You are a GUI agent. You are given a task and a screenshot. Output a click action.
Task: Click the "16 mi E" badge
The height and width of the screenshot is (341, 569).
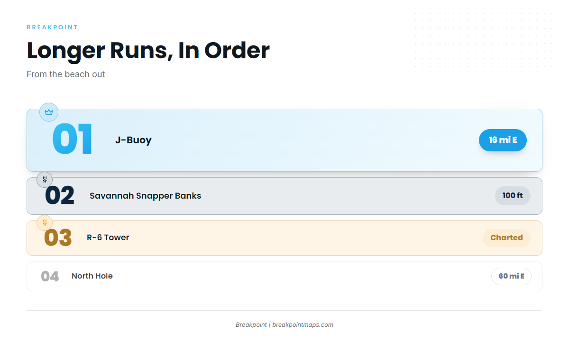click(x=503, y=140)
